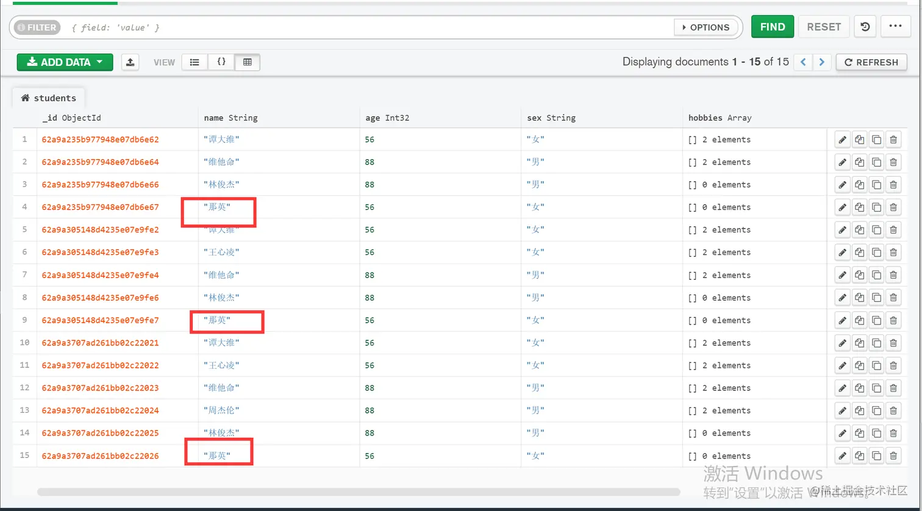Select the table view toggle

247,62
